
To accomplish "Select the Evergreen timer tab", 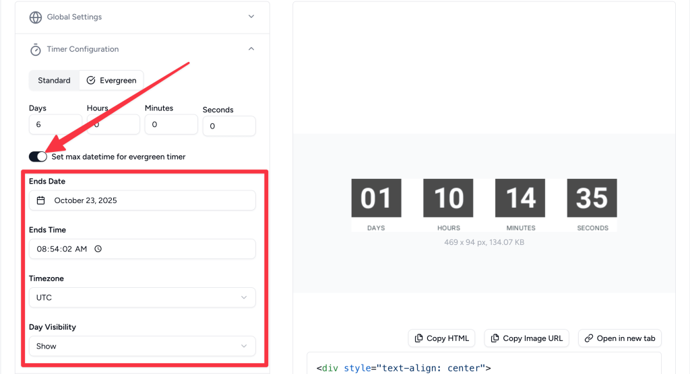I will click(x=112, y=80).
